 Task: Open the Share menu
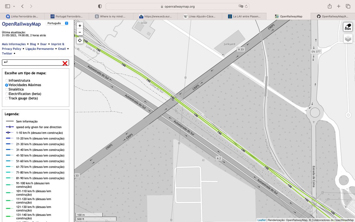(x=330, y=6)
